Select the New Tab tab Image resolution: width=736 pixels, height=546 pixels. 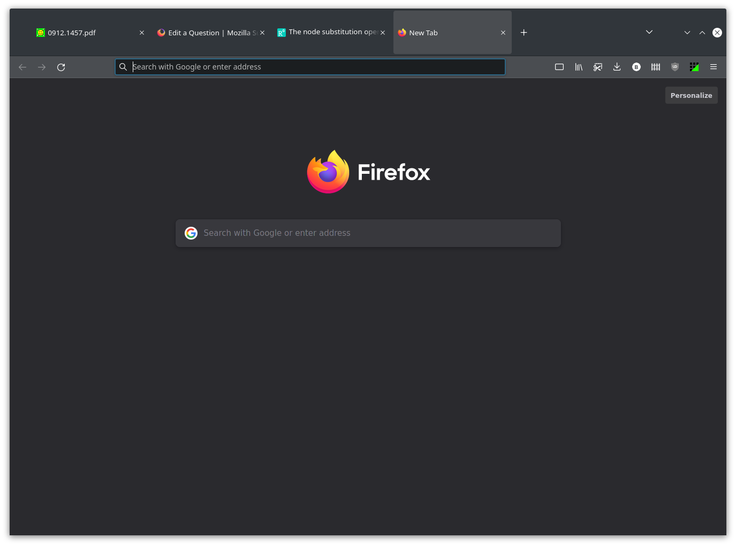pos(452,33)
